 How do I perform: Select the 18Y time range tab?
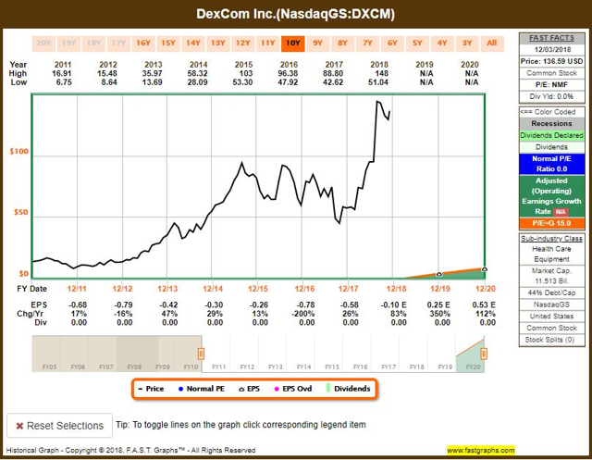pyautogui.click(x=93, y=44)
